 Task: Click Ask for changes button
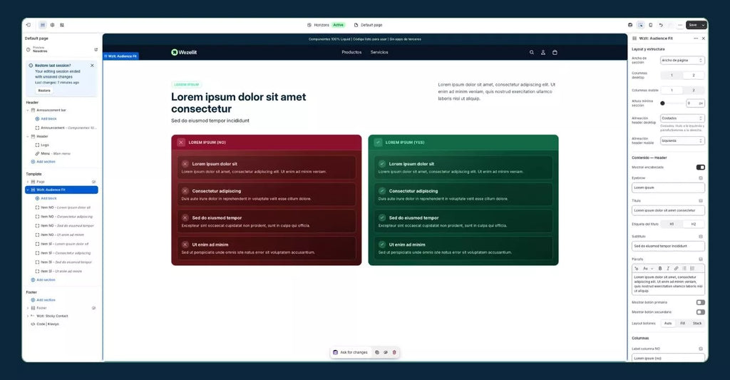point(350,352)
